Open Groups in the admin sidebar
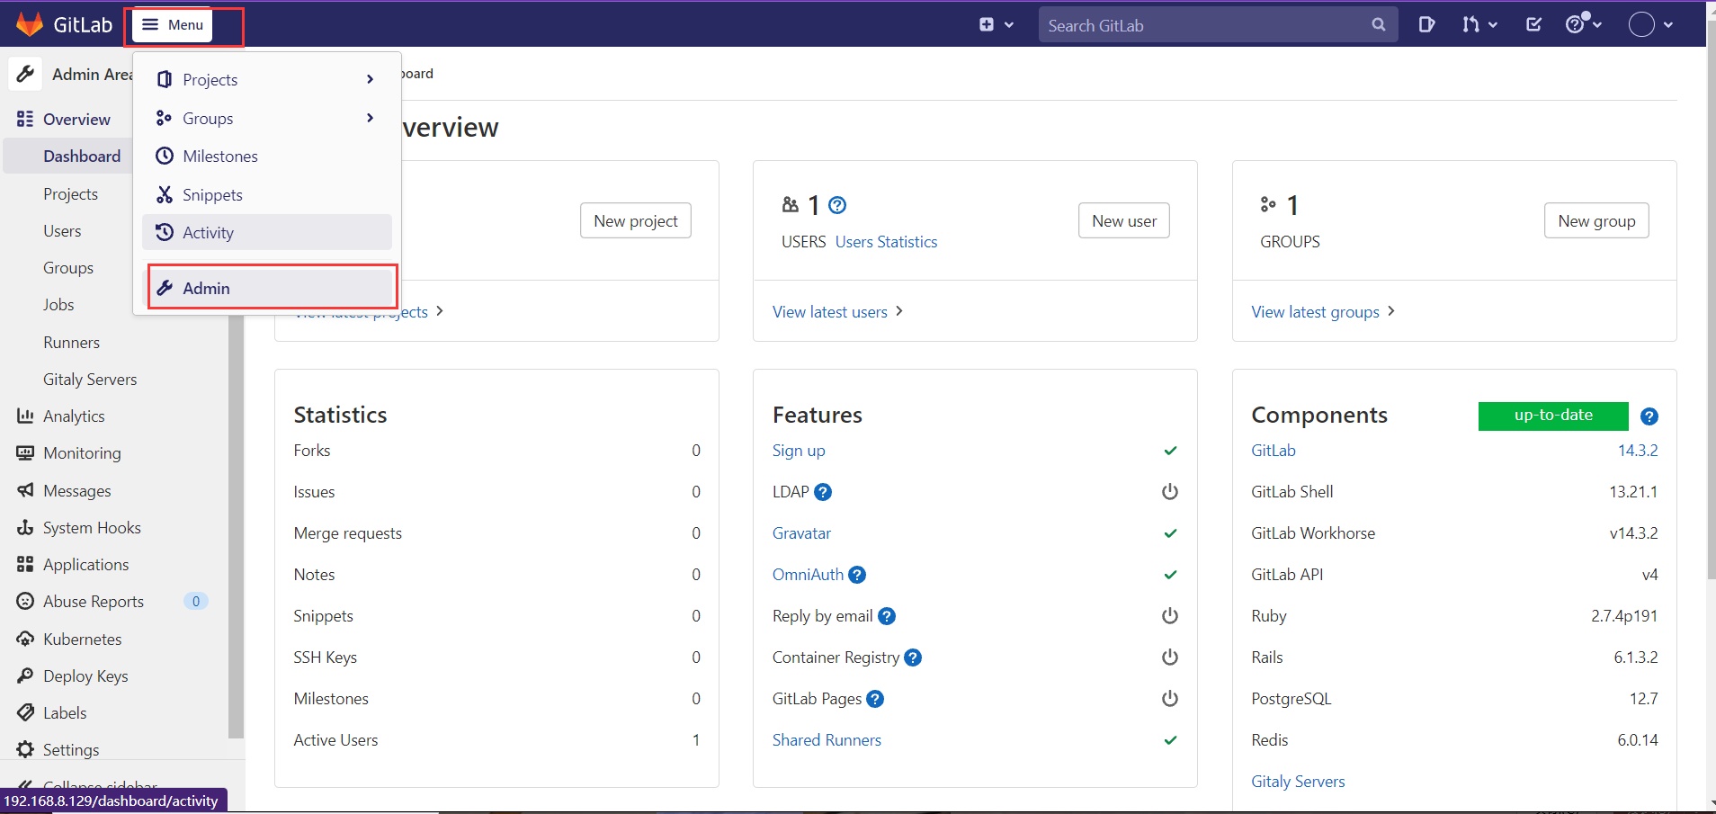Screen dimensions: 1716x814 [x=68, y=268]
